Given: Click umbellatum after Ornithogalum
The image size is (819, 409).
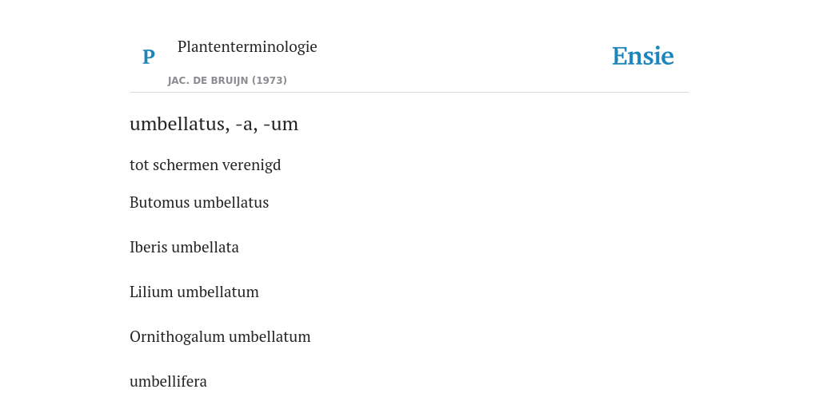Looking at the screenshot, I should (270, 337).
